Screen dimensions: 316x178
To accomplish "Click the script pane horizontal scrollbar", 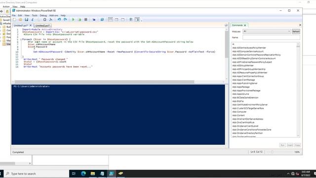I will (104, 82).
